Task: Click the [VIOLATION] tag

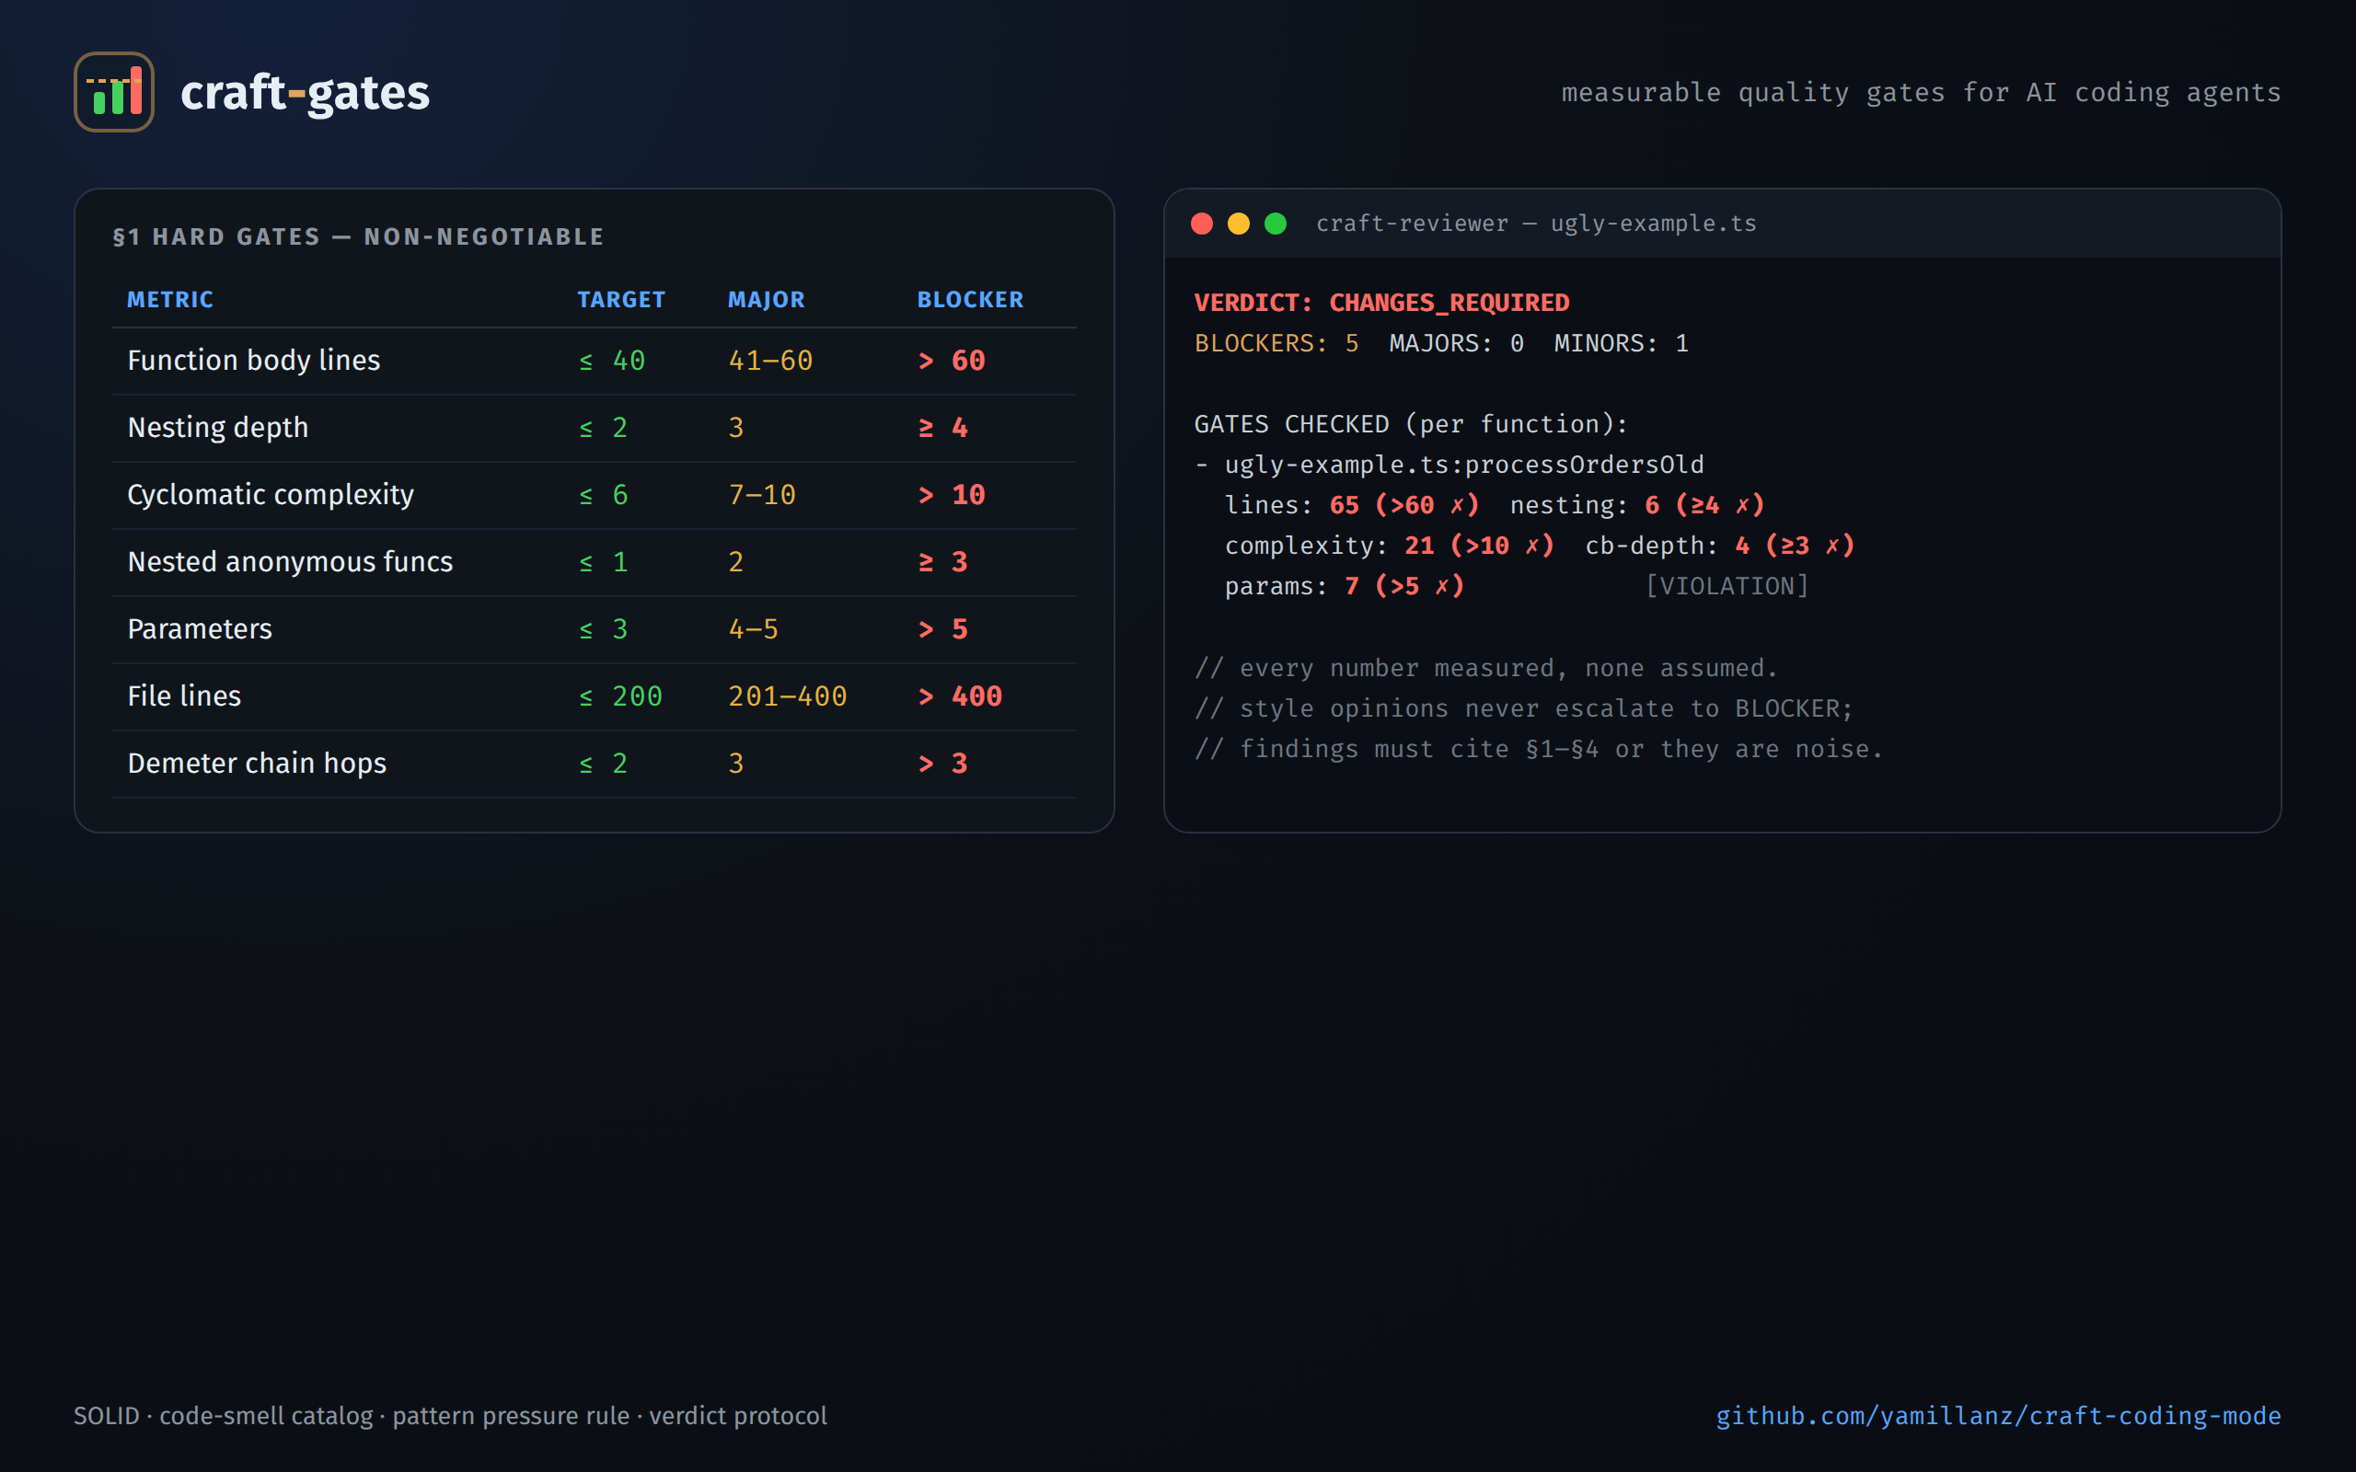Action: pos(1727,587)
